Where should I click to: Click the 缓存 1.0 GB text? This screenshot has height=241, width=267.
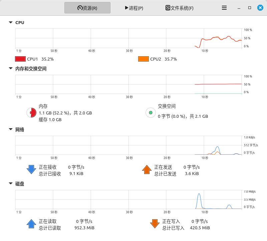click(x=50, y=120)
